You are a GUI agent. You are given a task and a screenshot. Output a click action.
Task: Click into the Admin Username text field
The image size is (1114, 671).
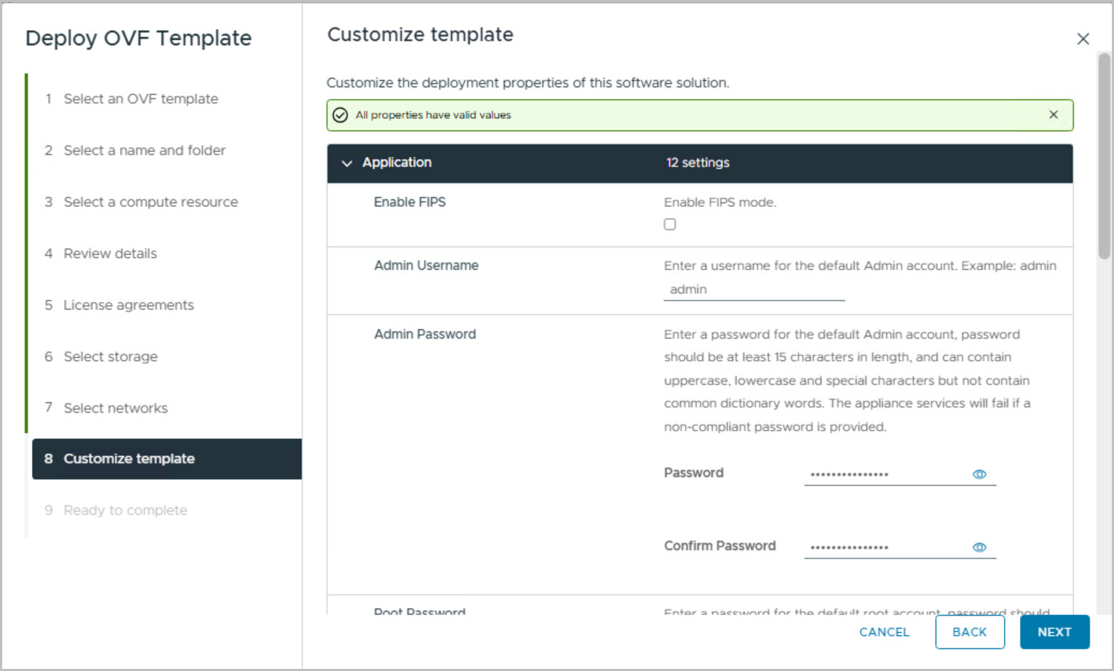coord(753,289)
